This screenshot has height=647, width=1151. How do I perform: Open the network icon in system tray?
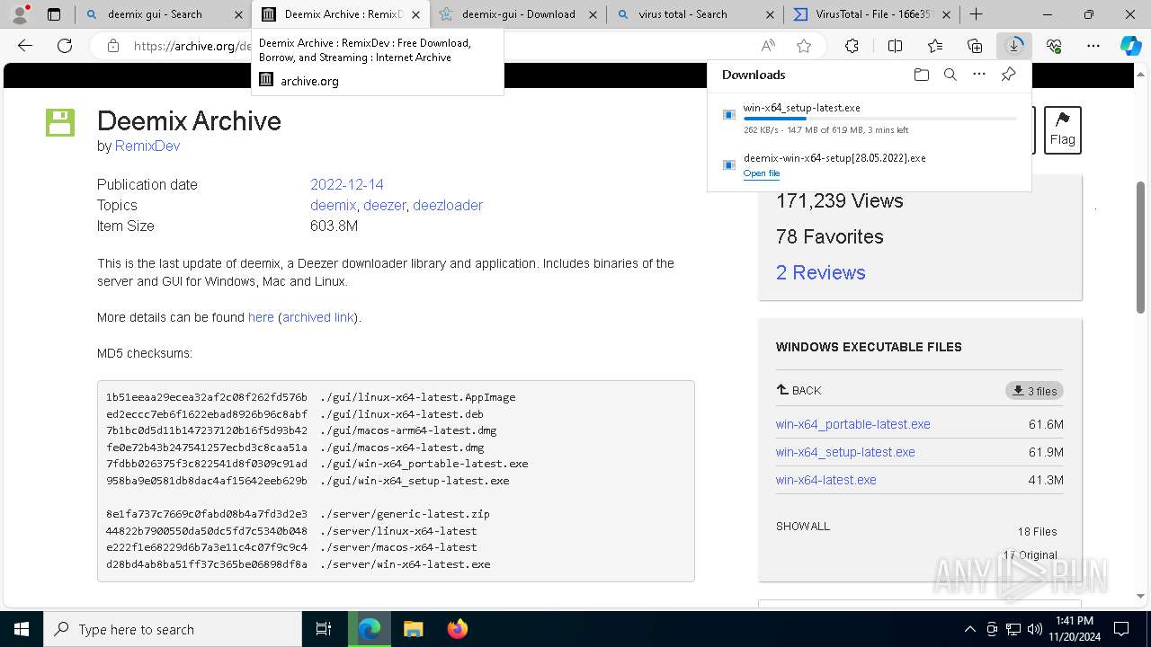click(1013, 629)
